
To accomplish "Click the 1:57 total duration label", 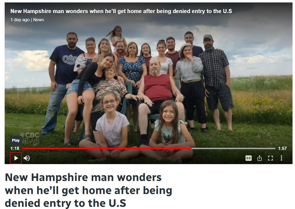I will coord(282,148).
